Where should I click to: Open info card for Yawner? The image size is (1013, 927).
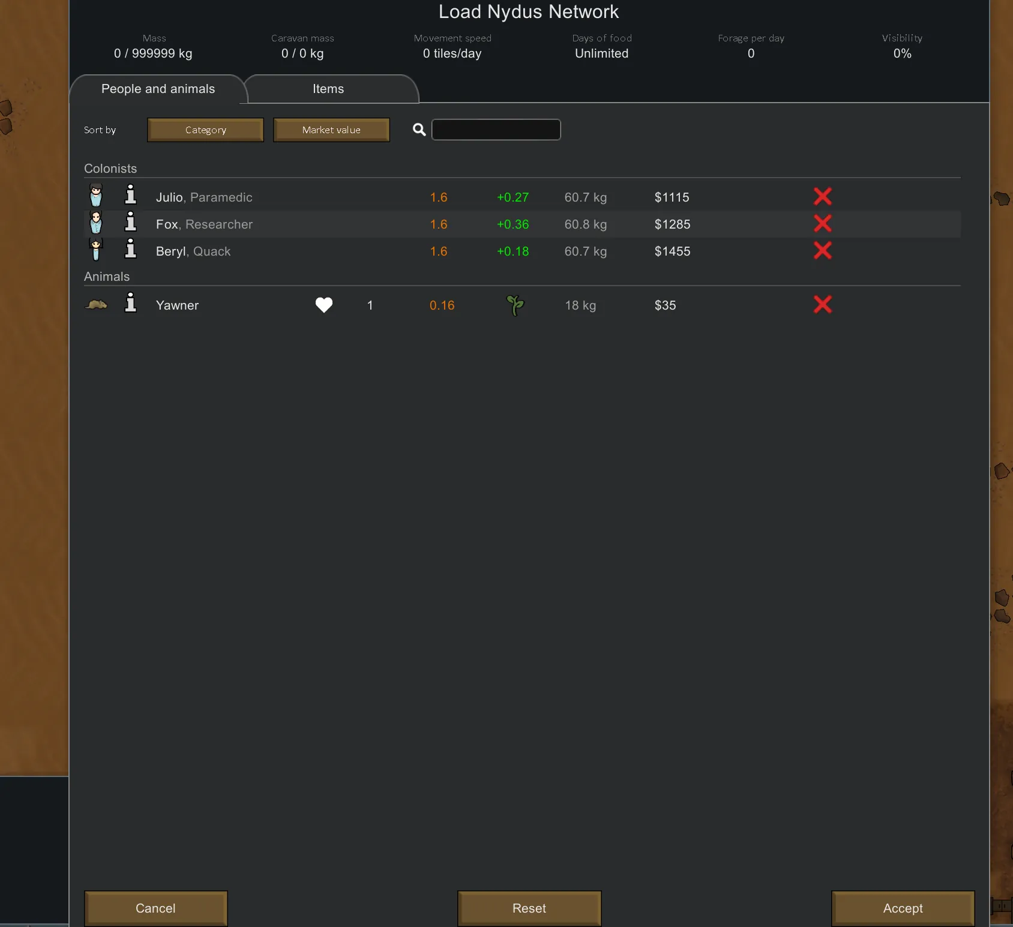coord(130,304)
